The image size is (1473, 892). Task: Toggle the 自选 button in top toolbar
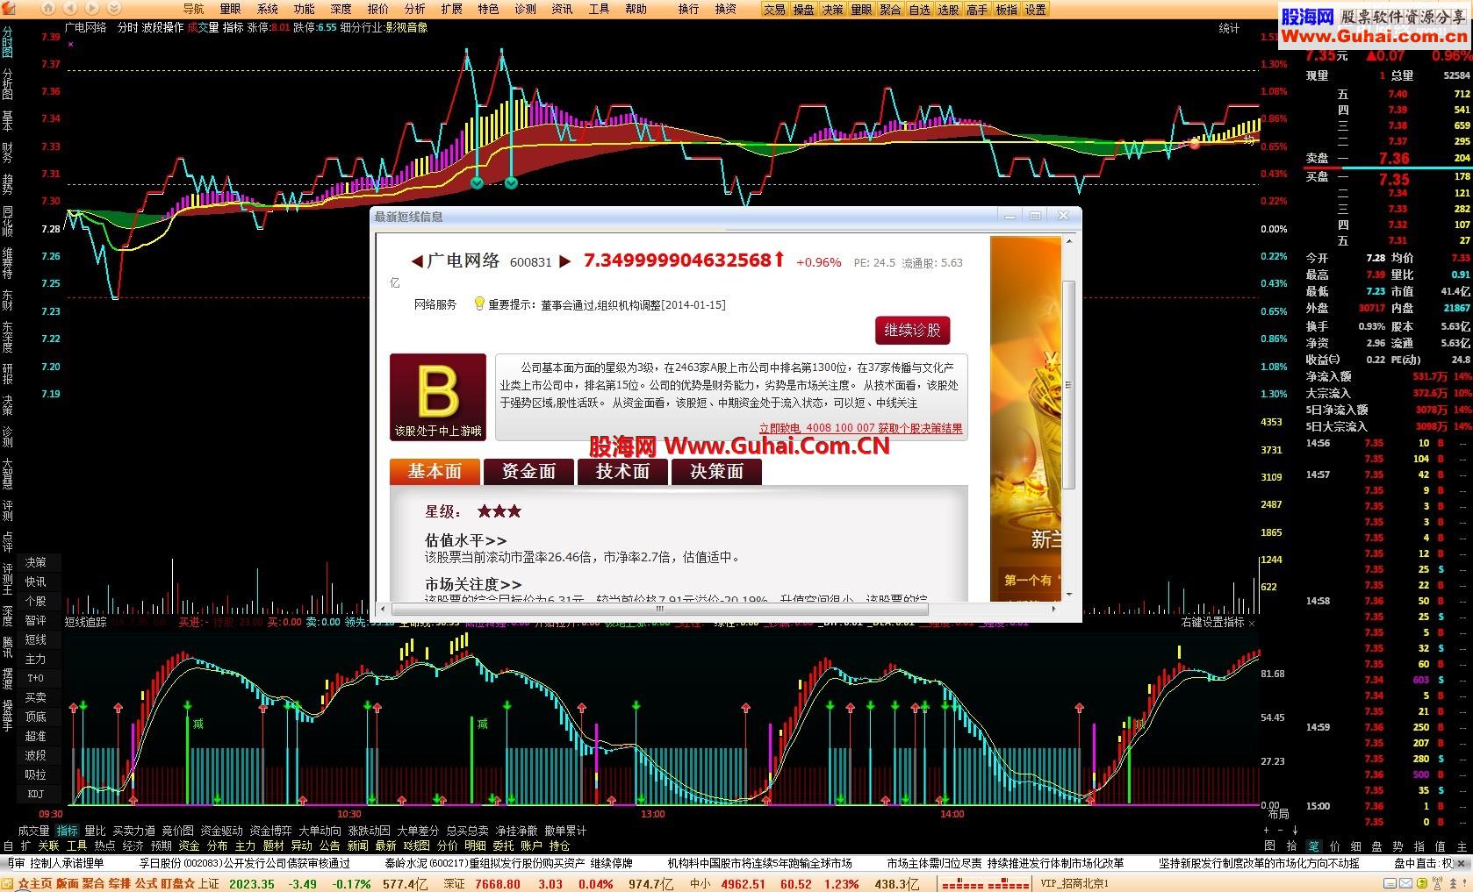(x=919, y=9)
